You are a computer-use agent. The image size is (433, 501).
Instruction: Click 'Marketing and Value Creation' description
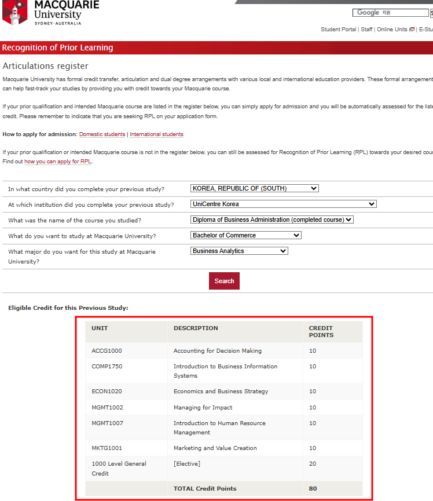(215, 448)
